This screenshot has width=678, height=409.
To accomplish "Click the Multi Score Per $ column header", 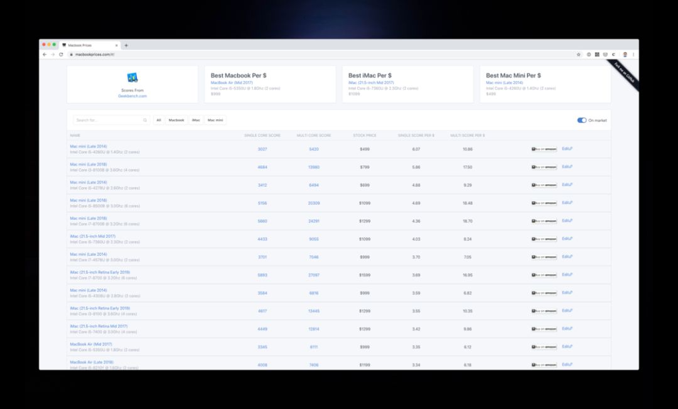I will (x=468, y=136).
